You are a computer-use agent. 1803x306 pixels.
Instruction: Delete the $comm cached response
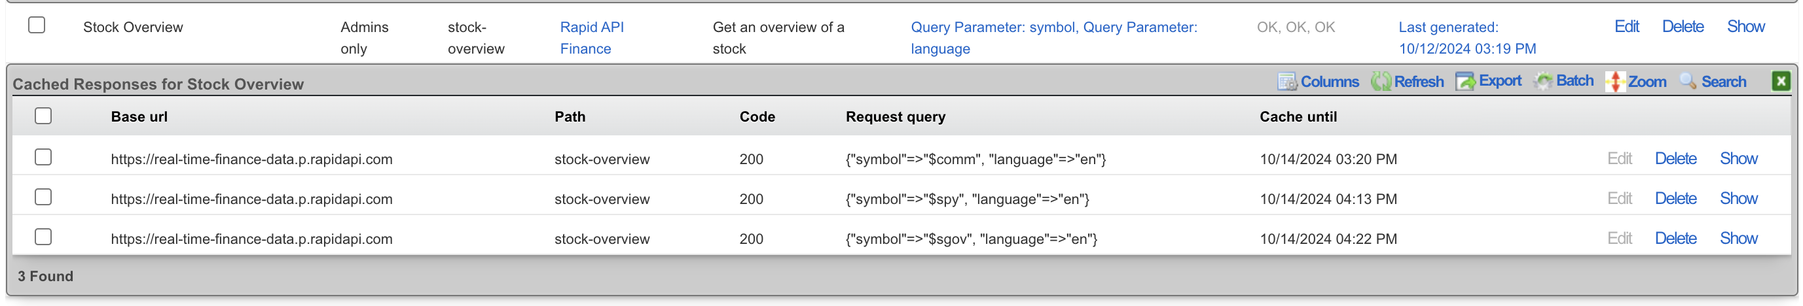pyautogui.click(x=1675, y=159)
